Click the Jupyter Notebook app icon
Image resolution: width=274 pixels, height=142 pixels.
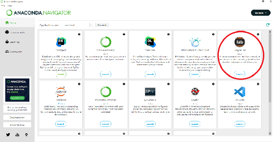point(61,91)
